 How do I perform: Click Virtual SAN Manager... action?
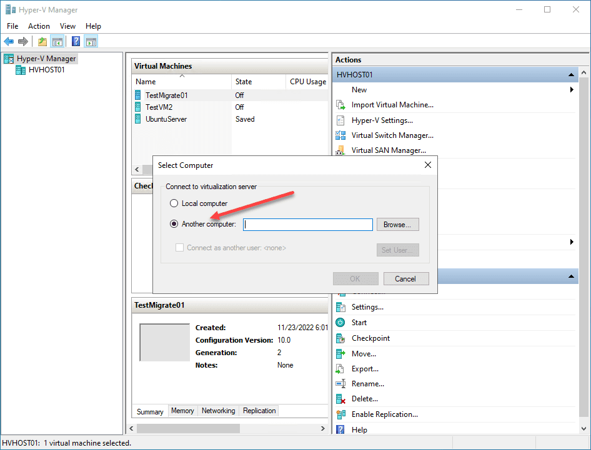click(x=389, y=150)
